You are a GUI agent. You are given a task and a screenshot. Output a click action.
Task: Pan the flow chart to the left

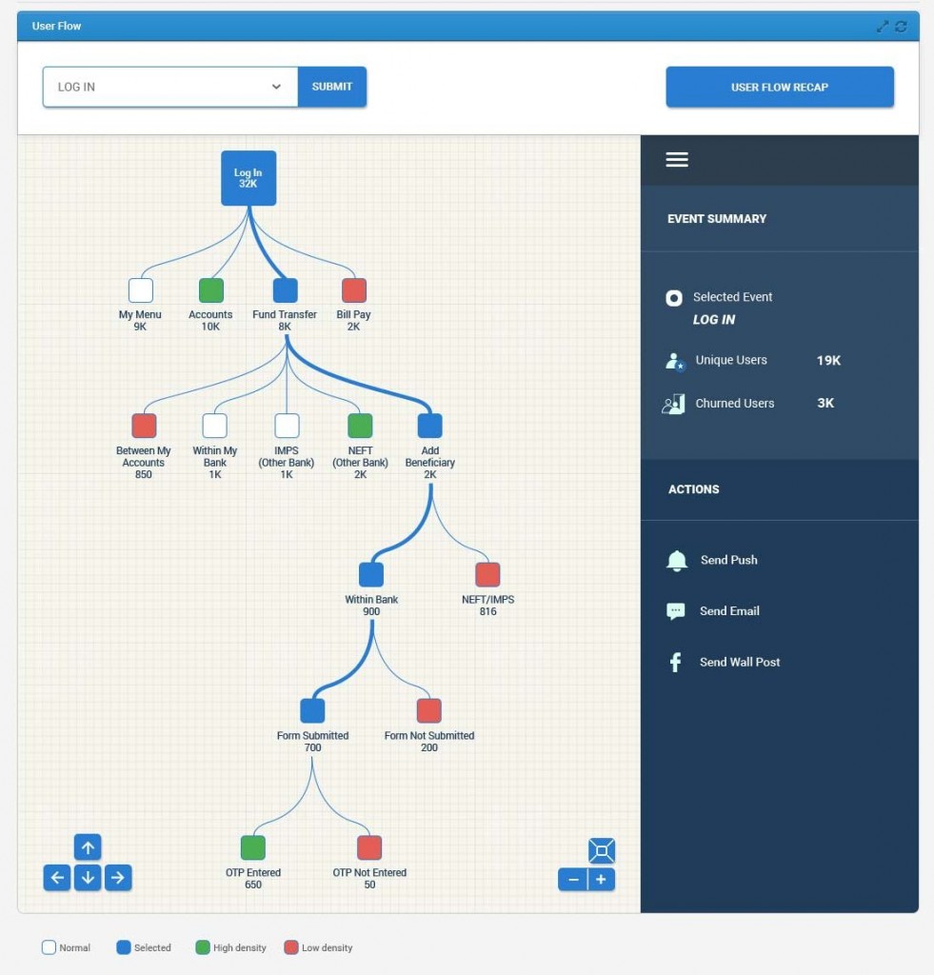pos(57,878)
